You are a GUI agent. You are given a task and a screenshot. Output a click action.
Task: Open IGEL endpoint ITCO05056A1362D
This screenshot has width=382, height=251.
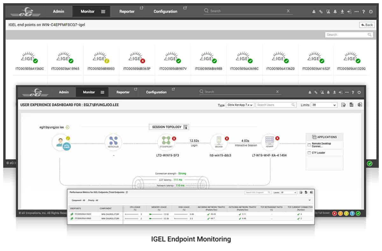click(x=280, y=61)
